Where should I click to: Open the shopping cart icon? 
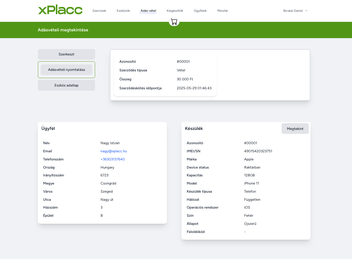(174, 22)
